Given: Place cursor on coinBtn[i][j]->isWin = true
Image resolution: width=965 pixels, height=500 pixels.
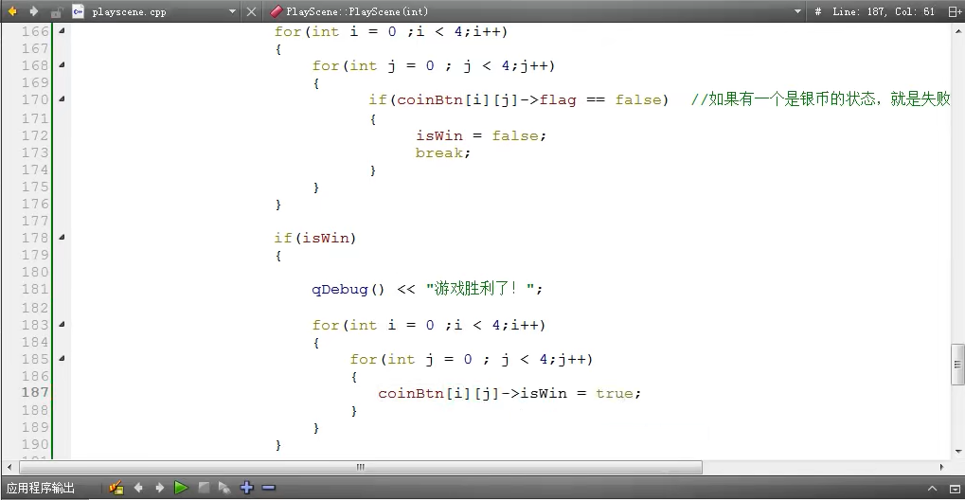Looking at the screenshot, I should (509, 393).
